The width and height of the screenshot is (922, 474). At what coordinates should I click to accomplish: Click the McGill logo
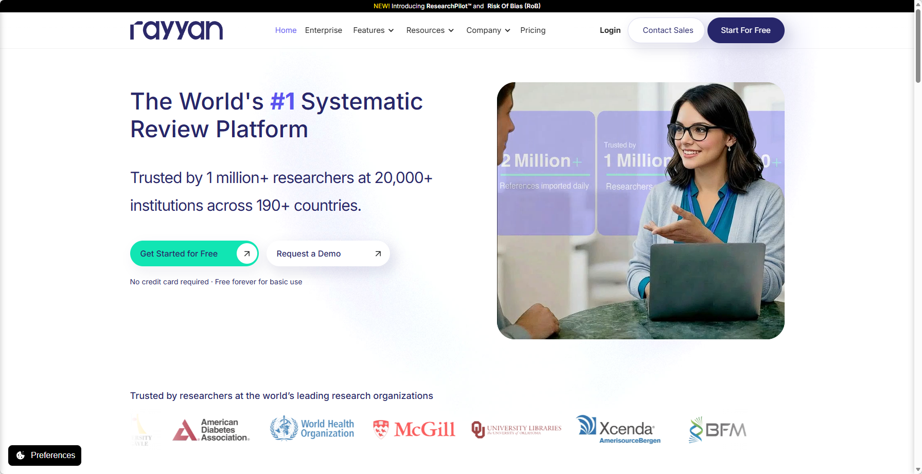(x=414, y=429)
